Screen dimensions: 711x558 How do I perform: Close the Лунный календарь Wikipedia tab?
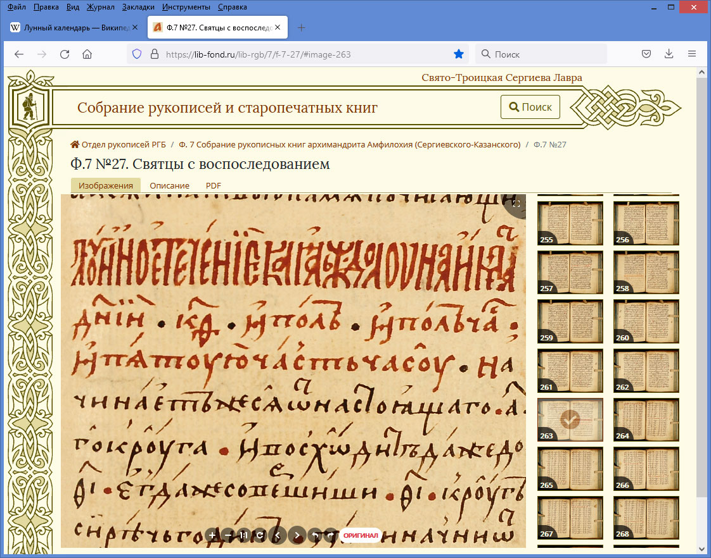[x=135, y=28]
